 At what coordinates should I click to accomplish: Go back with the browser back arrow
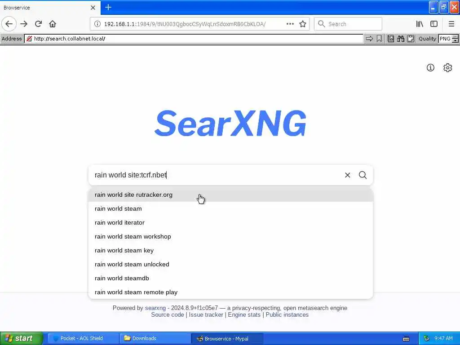(9, 24)
